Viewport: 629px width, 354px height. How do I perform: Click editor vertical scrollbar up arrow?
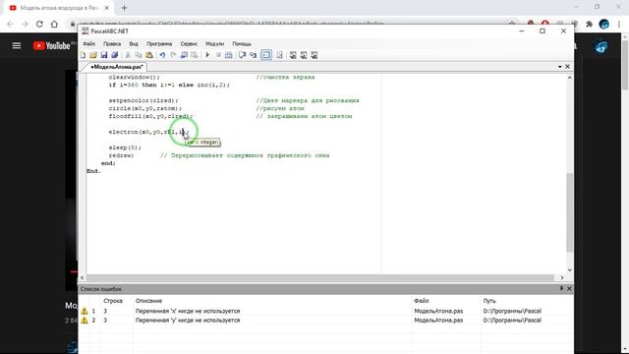point(570,78)
